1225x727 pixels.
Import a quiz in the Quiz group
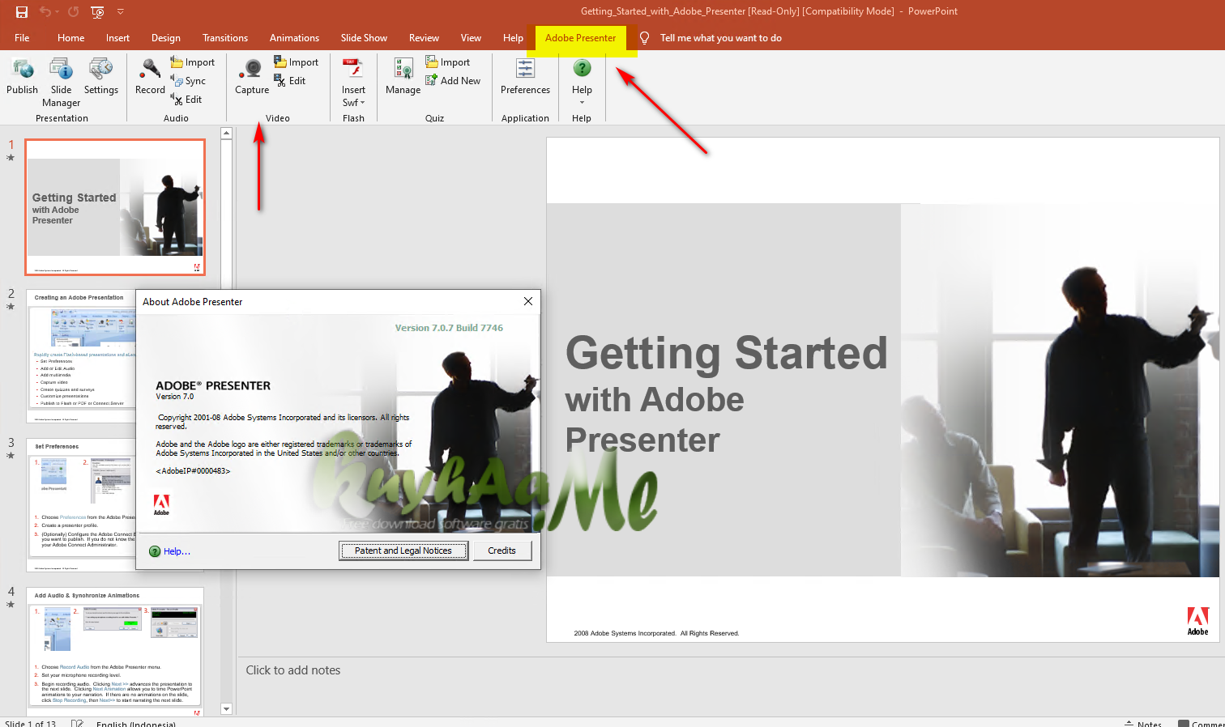point(447,62)
